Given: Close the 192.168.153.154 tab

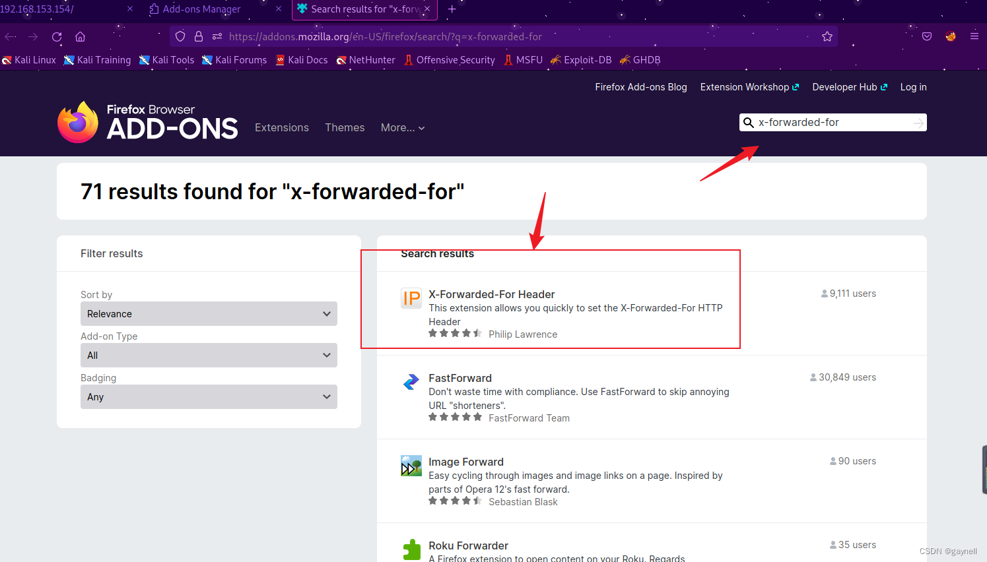Looking at the screenshot, I should (x=130, y=9).
